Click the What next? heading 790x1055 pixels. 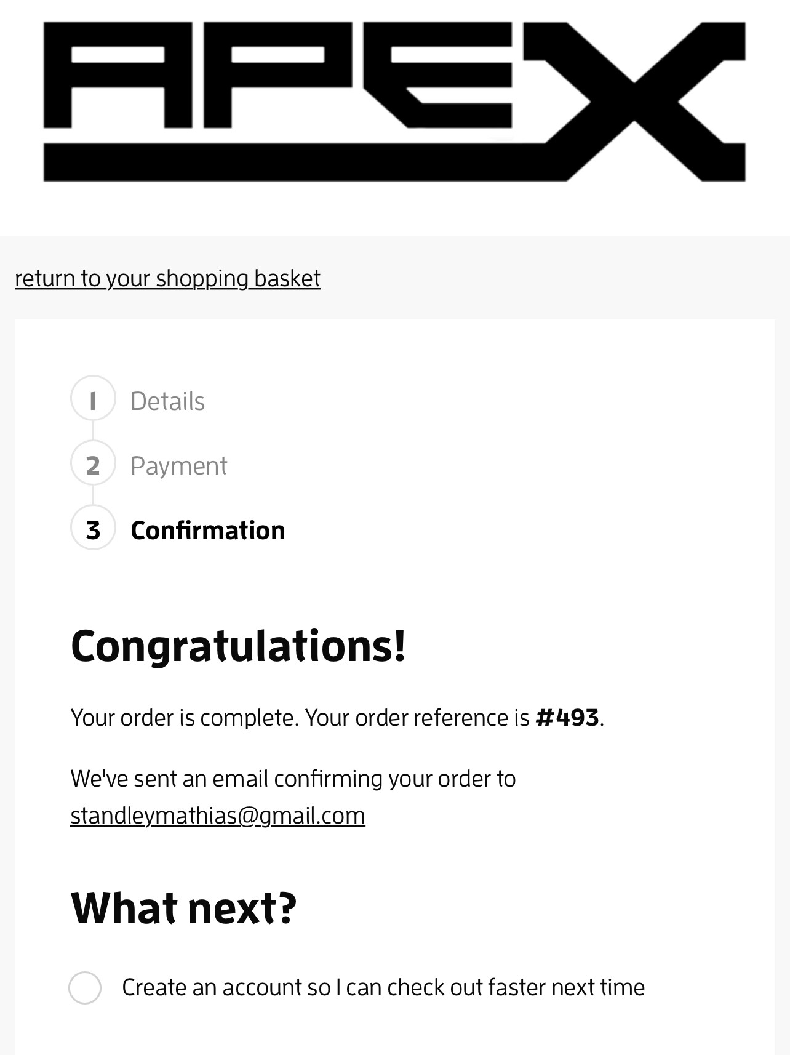(183, 908)
